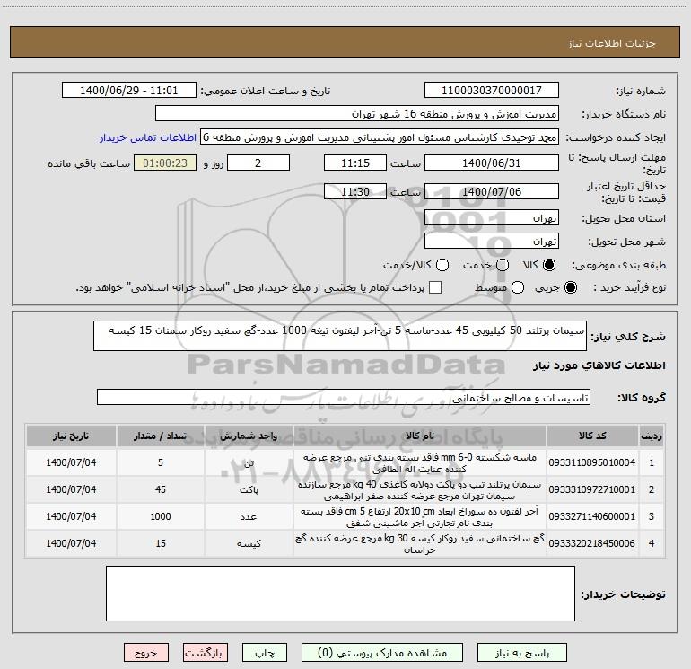Click quantity 5 in row 1
The height and width of the screenshot is (669, 691).
(161, 462)
